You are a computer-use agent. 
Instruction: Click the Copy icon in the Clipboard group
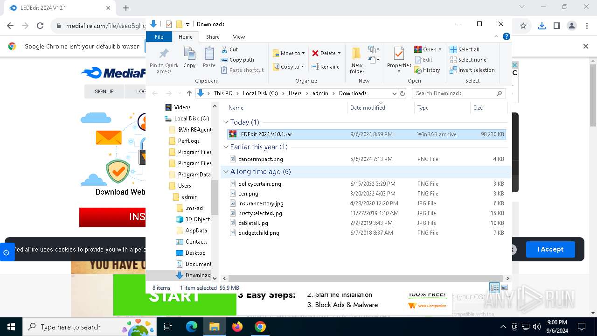(x=189, y=54)
